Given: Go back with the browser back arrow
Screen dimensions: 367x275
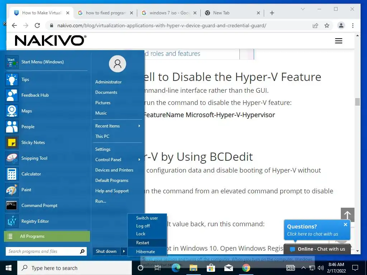Looking at the screenshot, I should (x=14, y=25).
